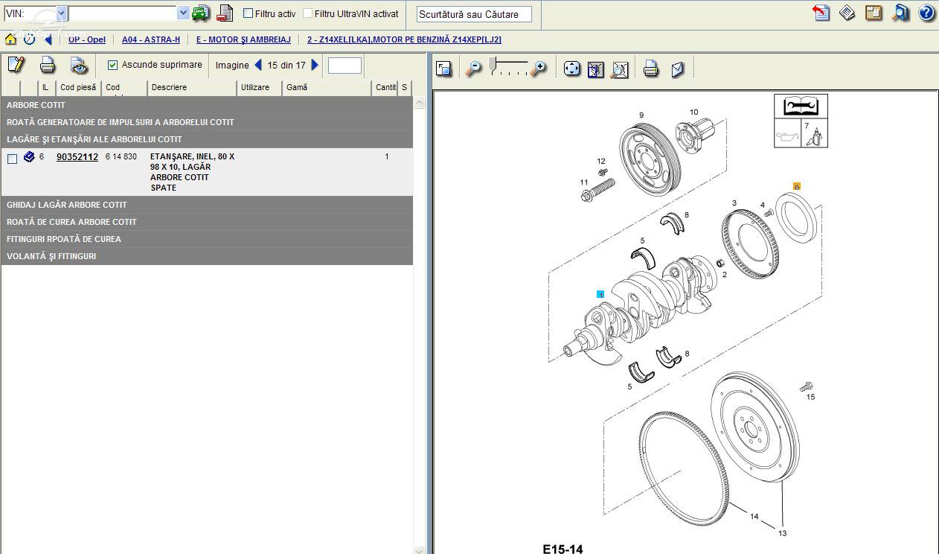The height and width of the screenshot is (554, 939).
Task: Click the pan arrows icon
Action: click(571, 69)
